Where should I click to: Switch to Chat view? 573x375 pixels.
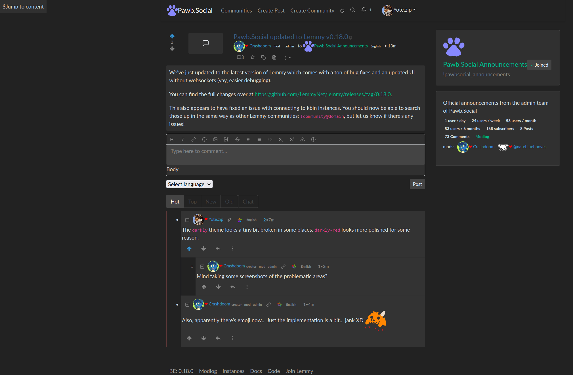[x=248, y=202]
